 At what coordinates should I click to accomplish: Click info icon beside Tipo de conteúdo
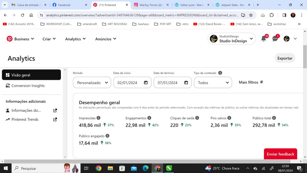pyautogui.click(x=220, y=73)
